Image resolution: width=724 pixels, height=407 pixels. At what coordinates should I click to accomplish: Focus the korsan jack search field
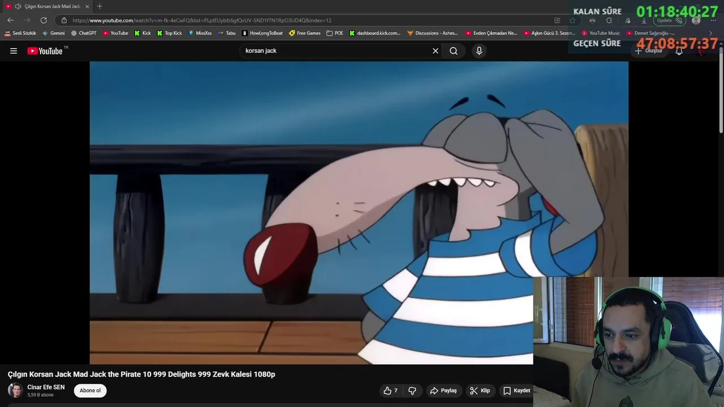pos(337,51)
